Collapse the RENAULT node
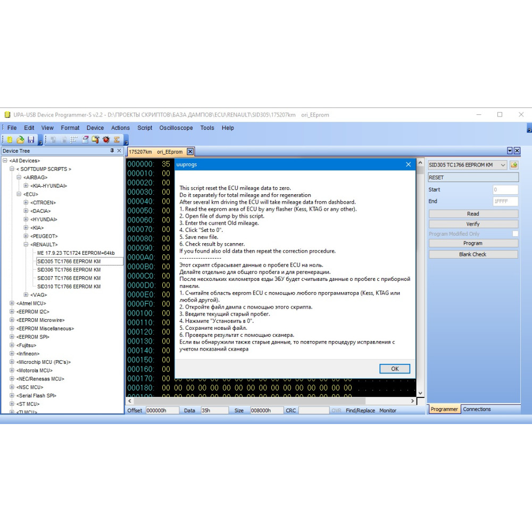532x532 pixels. tap(26, 244)
